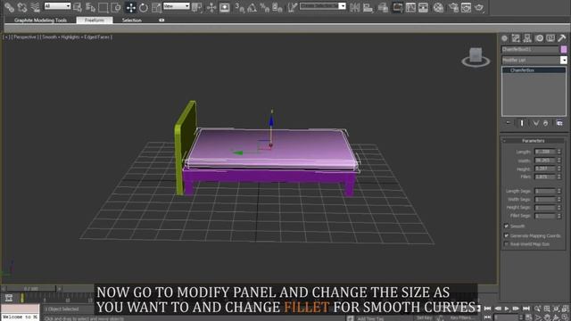Open the Material Editor
Image resolution: width=571 pixels, height=321 pixels.
(438, 7)
